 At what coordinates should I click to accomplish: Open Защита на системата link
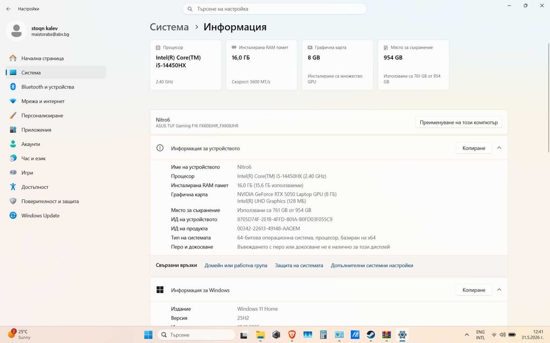[299, 265]
